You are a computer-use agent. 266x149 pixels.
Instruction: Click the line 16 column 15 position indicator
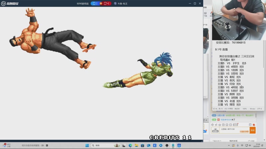click(218, 109)
